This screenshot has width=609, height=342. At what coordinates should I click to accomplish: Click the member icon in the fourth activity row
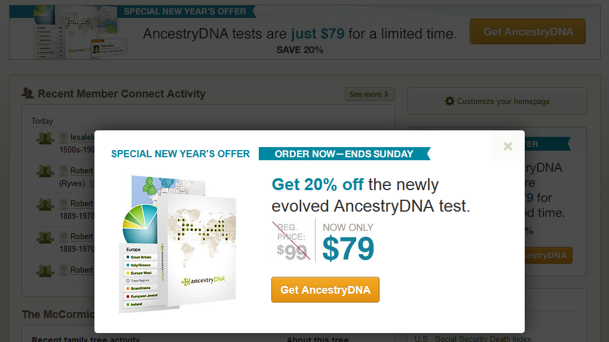[45, 237]
